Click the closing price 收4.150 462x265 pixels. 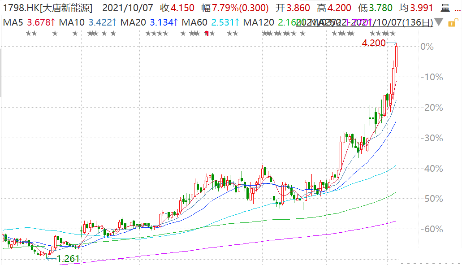pyautogui.click(x=177, y=8)
